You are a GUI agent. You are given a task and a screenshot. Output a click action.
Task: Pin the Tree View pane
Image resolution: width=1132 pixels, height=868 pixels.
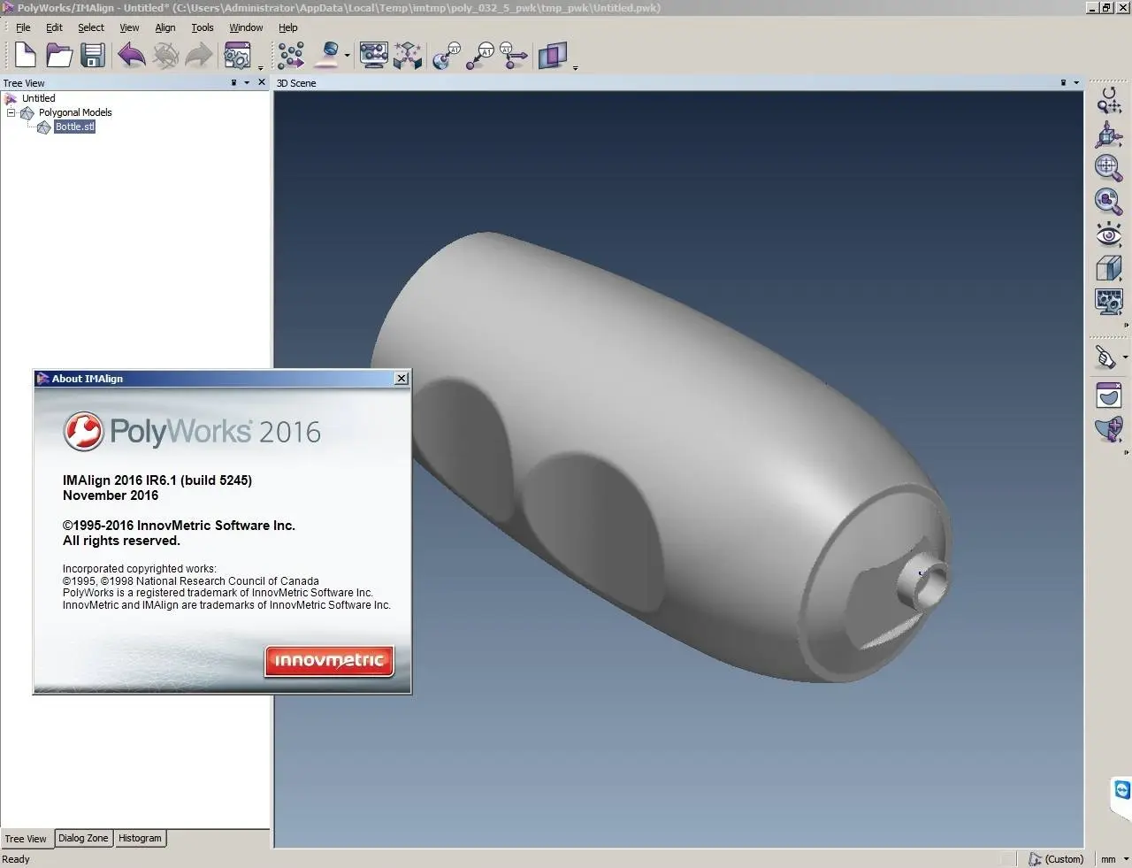coord(233,82)
